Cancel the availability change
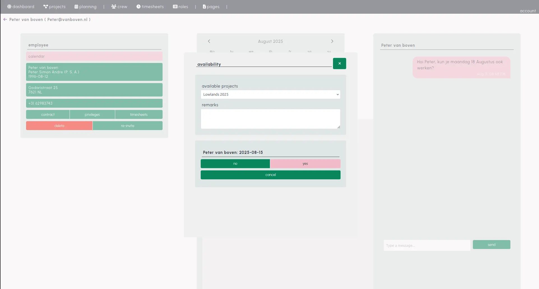The height and width of the screenshot is (289, 539). (x=270, y=175)
